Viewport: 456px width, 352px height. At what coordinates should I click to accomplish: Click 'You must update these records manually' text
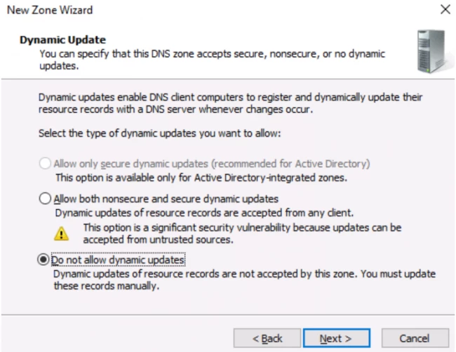point(245,280)
